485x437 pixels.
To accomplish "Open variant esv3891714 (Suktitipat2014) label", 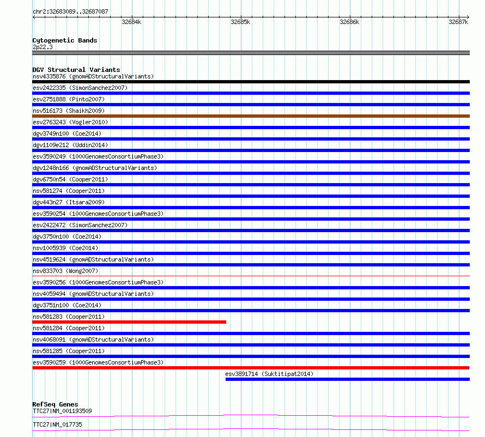I will tap(269, 374).
